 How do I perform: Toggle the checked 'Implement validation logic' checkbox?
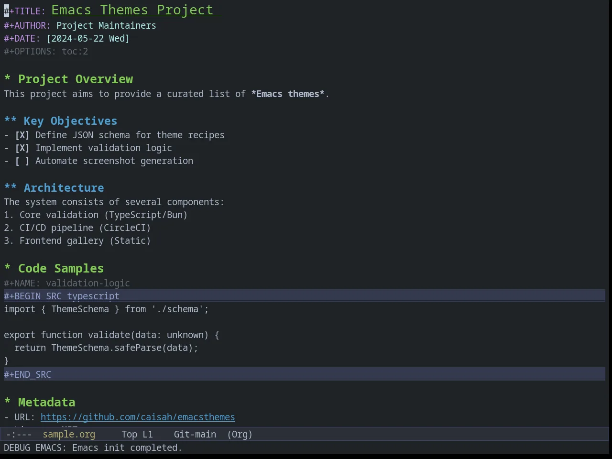22,148
